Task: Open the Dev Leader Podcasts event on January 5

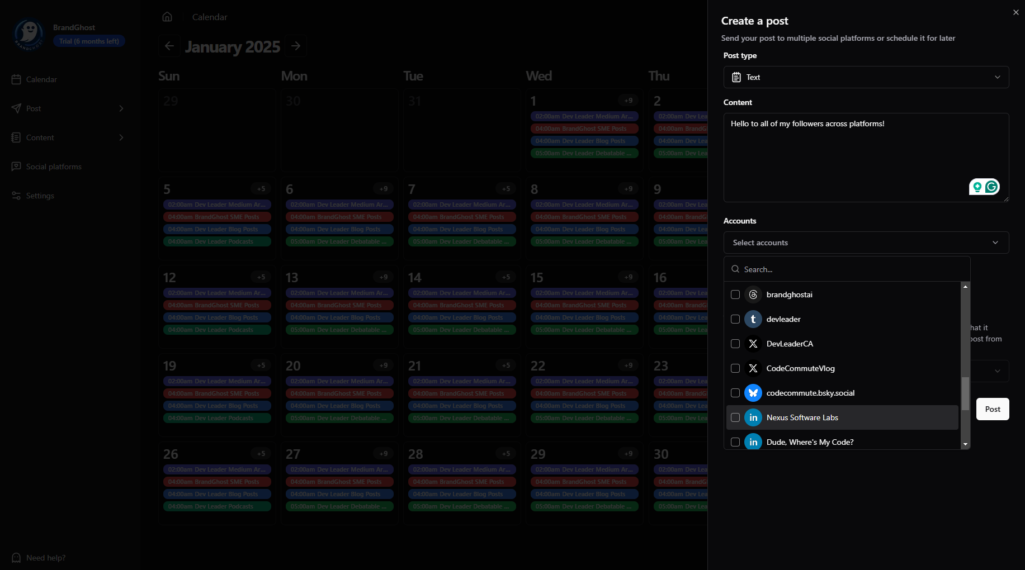Action: [x=217, y=241]
